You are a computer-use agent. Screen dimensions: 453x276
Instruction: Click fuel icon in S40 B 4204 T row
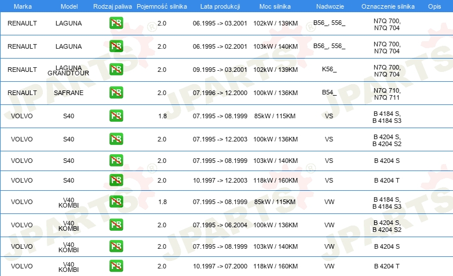tap(116, 180)
